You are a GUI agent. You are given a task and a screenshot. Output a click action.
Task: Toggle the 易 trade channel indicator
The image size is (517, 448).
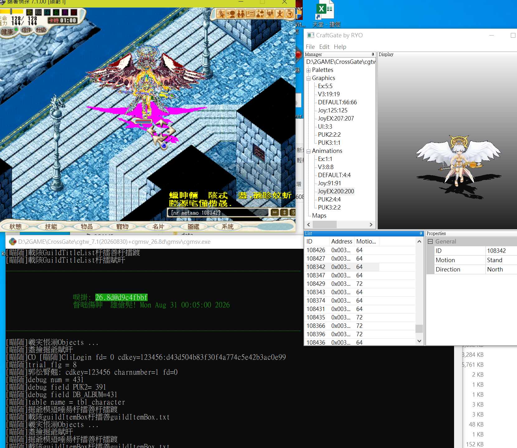65,12
